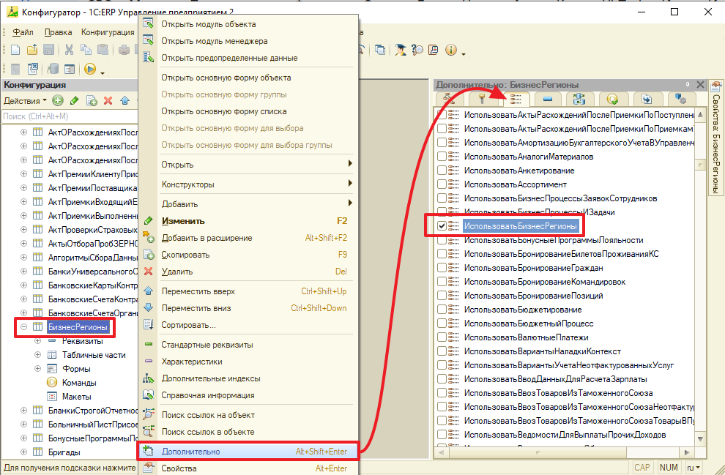The width and height of the screenshot is (725, 475).
Task: Collapse the БизнесРегионы tree node
Action: point(23,327)
